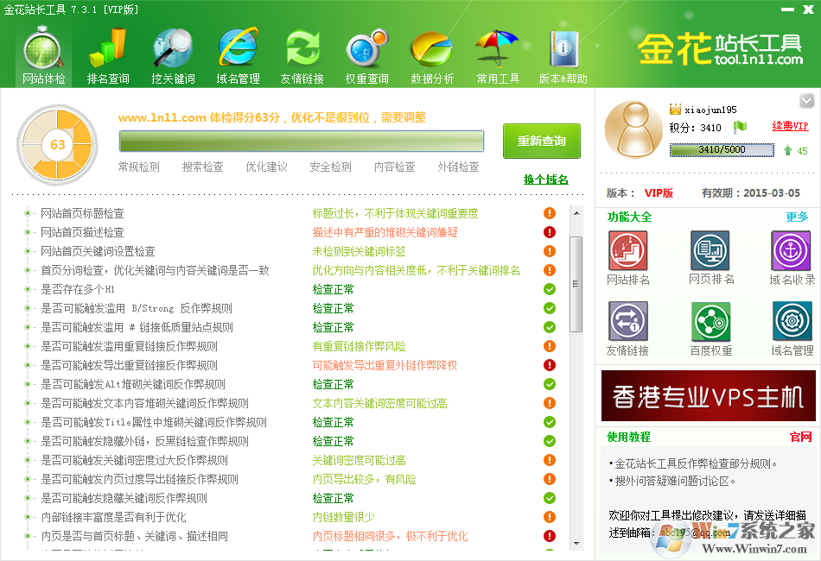The image size is (821, 561).
Task: Click green check icon for 是否存在多个H1
Action: click(x=550, y=289)
